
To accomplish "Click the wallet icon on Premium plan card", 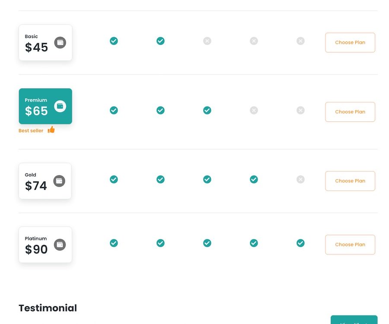I will click(x=60, y=106).
